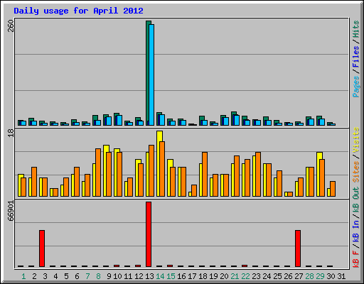Click day label 7 on axis
364x284 pixels.
(x=87, y=276)
